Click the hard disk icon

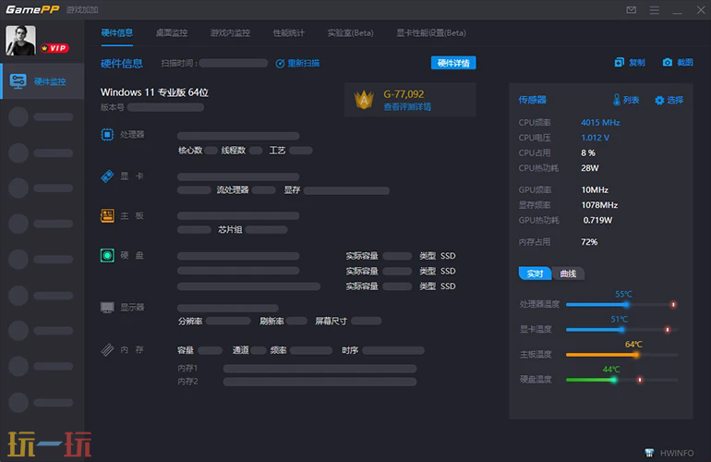click(107, 255)
